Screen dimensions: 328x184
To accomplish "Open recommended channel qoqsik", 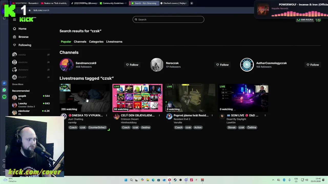I will click(31, 97).
